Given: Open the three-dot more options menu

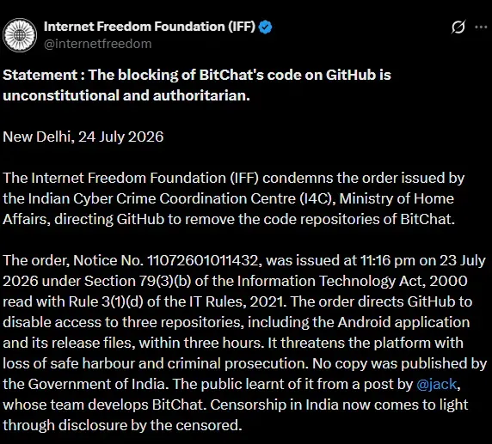Looking at the screenshot, I should coord(481,27).
